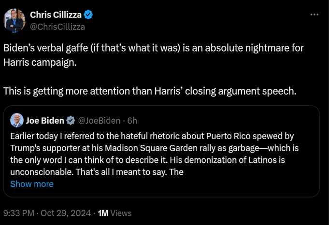
Task: Click Joe Biden's avatar in the quoted post
Action: pyautogui.click(x=16, y=120)
